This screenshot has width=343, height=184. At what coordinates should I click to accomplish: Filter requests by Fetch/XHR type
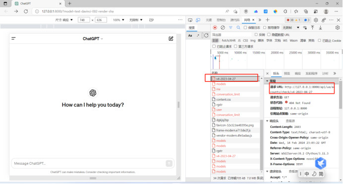[229, 41]
